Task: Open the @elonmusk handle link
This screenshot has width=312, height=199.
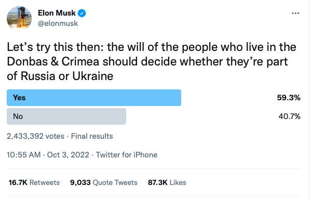Action: point(58,23)
